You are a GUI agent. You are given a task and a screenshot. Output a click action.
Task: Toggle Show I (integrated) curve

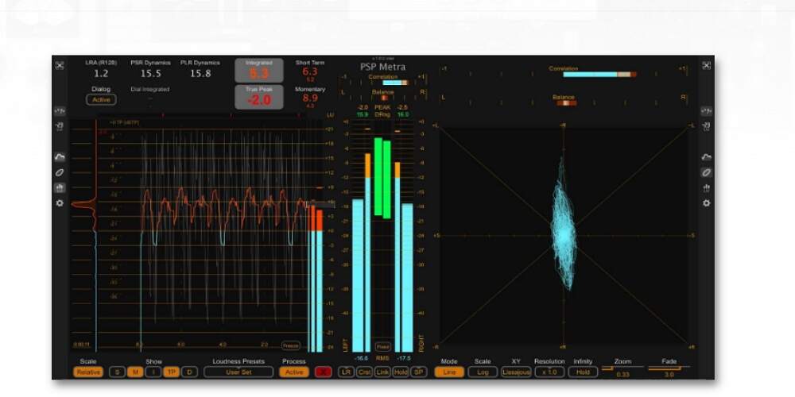click(153, 372)
